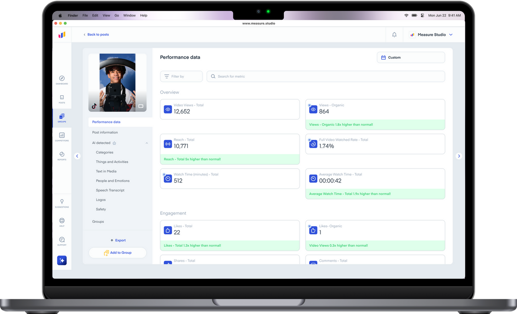Select the Groups sidebar icon
Screen dimensions: 517x314
pos(62,116)
